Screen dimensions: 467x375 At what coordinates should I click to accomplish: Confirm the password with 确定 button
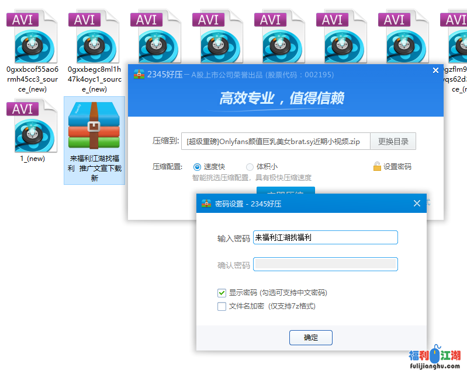pyautogui.click(x=310, y=338)
